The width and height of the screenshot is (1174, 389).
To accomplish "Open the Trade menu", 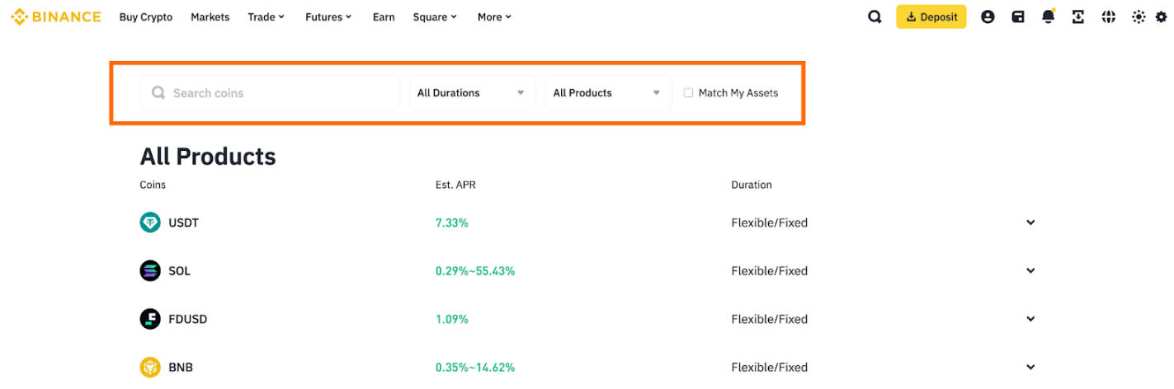I will coord(266,16).
